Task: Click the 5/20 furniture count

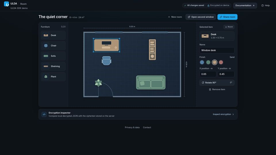Action: pyautogui.click(x=63, y=27)
